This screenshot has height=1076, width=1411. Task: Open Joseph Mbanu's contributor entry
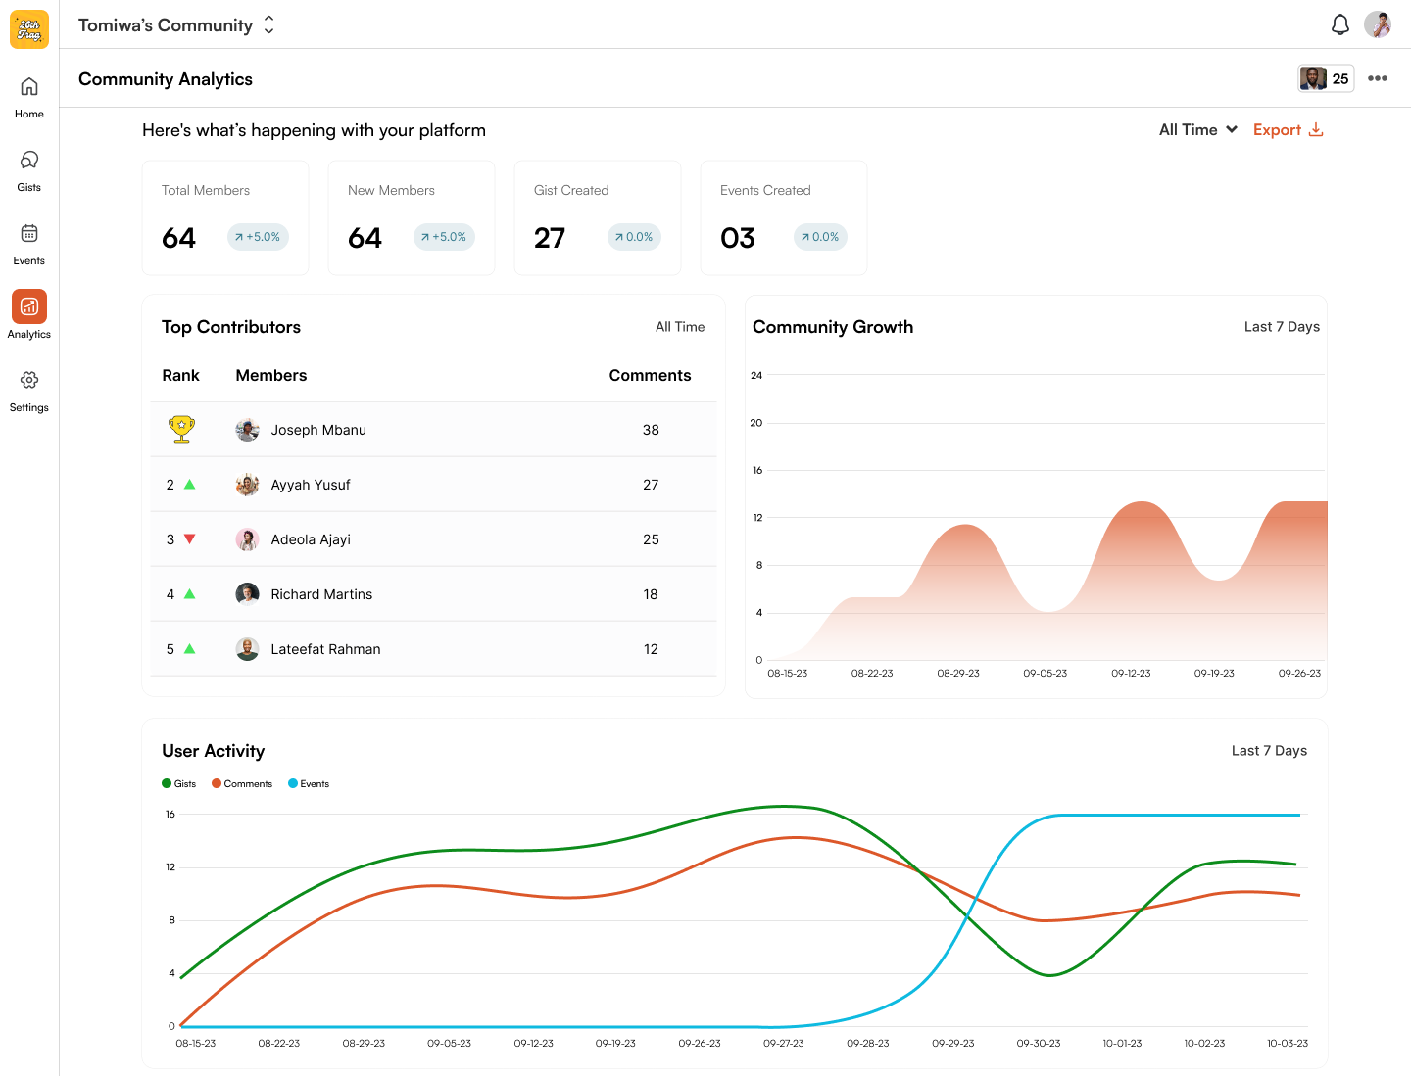[x=318, y=429]
